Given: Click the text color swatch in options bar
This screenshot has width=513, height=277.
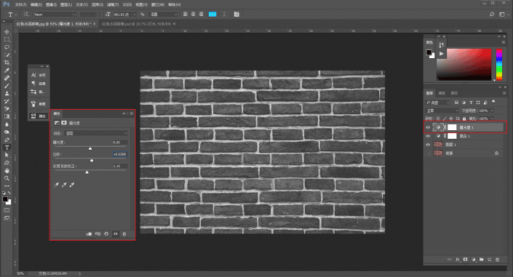Looking at the screenshot, I should tap(212, 15).
